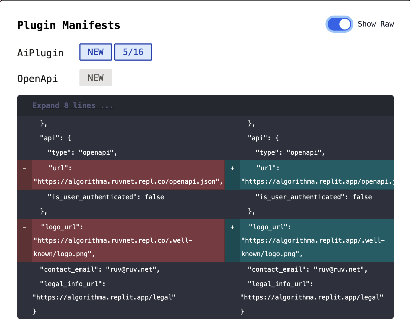Viewport: 410px width, 333px height.
Task: Open the OpenApi NEW version
Action: pyautogui.click(x=96, y=78)
